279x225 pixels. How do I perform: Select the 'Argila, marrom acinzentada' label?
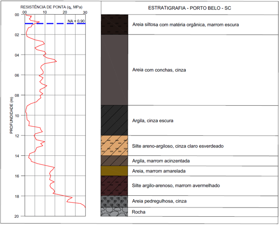click(x=161, y=161)
